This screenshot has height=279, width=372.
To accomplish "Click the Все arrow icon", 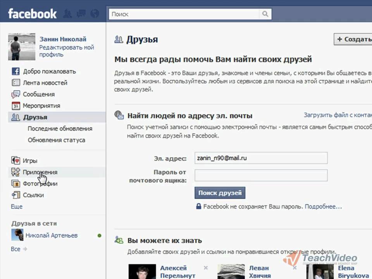I will coord(25,249).
